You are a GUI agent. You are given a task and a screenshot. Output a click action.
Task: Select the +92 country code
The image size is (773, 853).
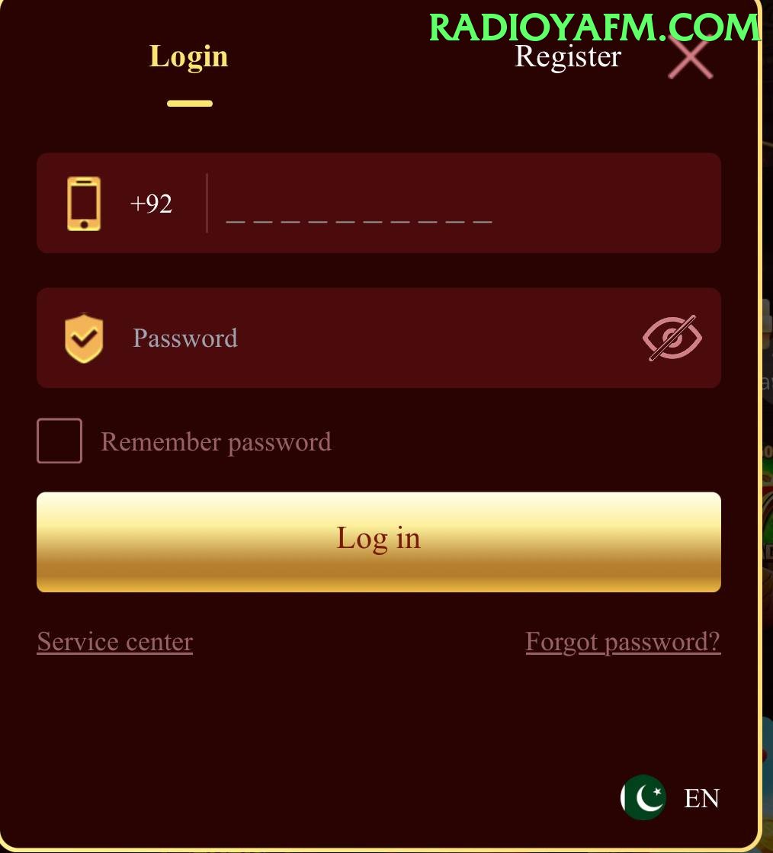pyautogui.click(x=151, y=204)
